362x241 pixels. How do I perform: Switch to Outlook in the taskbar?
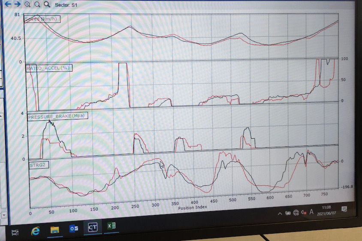tap(74, 229)
